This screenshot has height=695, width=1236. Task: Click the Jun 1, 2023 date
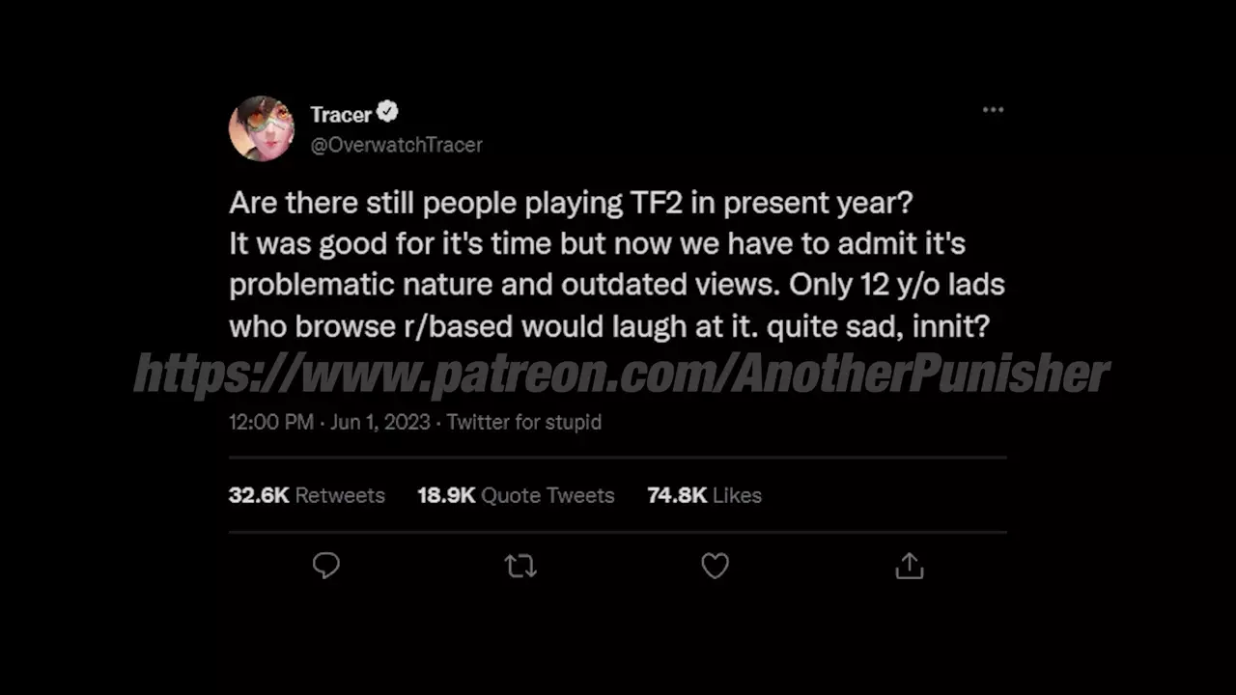(379, 422)
